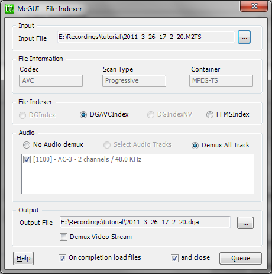
Task: Select the DGAVCIndex radio button
Action: pos(83,115)
